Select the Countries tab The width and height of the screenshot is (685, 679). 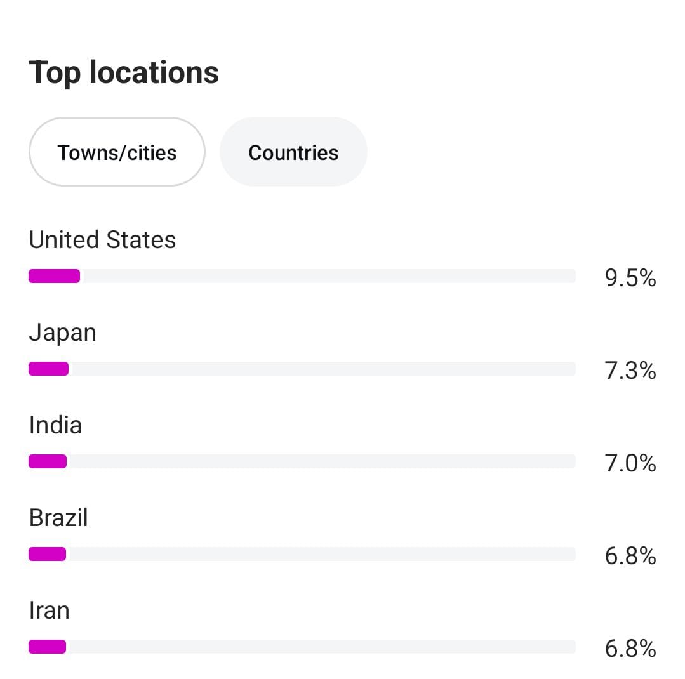pos(293,152)
